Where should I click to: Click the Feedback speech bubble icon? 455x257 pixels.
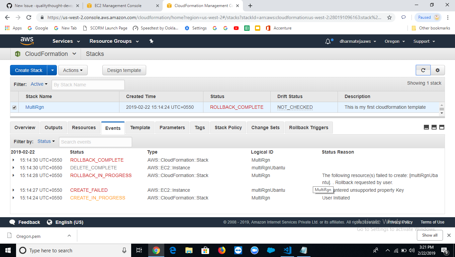tap(12, 222)
